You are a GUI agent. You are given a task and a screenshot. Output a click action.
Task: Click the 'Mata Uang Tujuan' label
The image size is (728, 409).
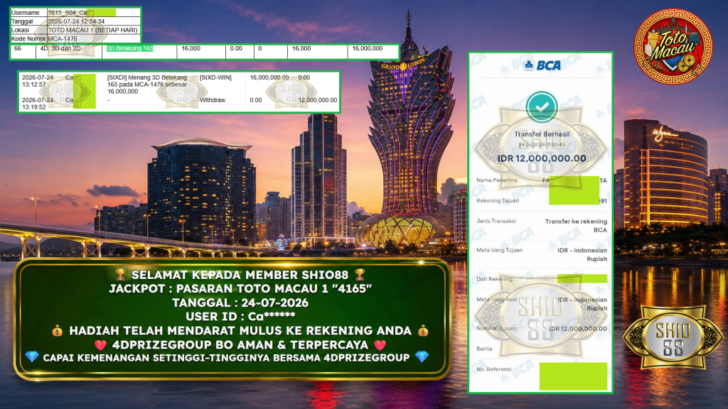point(500,250)
